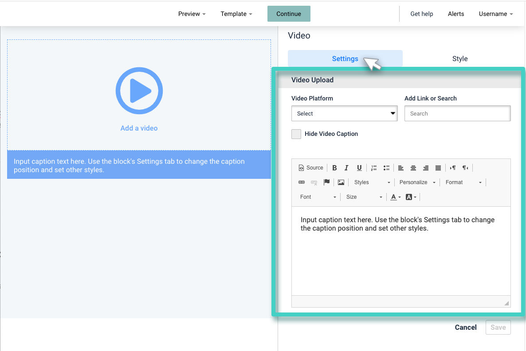Click the unlink icon
The height and width of the screenshot is (351, 526).
pos(314,182)
